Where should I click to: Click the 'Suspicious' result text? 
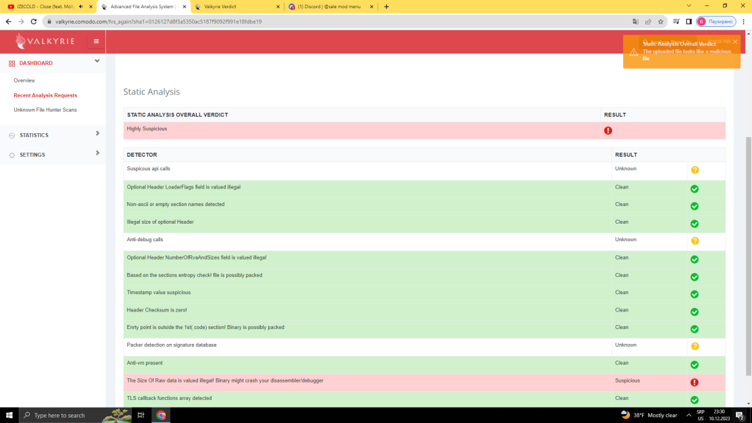click(627, 381)
